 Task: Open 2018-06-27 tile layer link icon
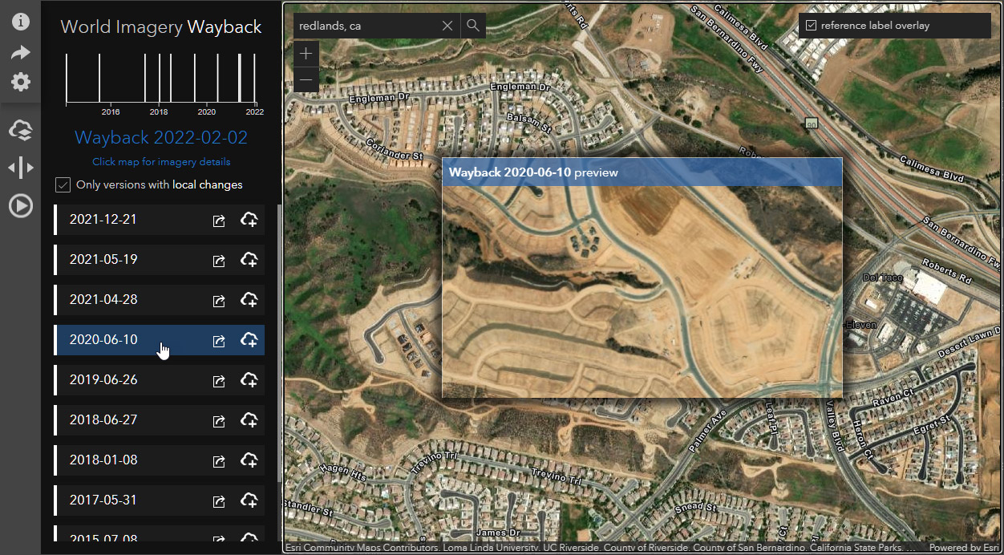[x=218, y=421]
